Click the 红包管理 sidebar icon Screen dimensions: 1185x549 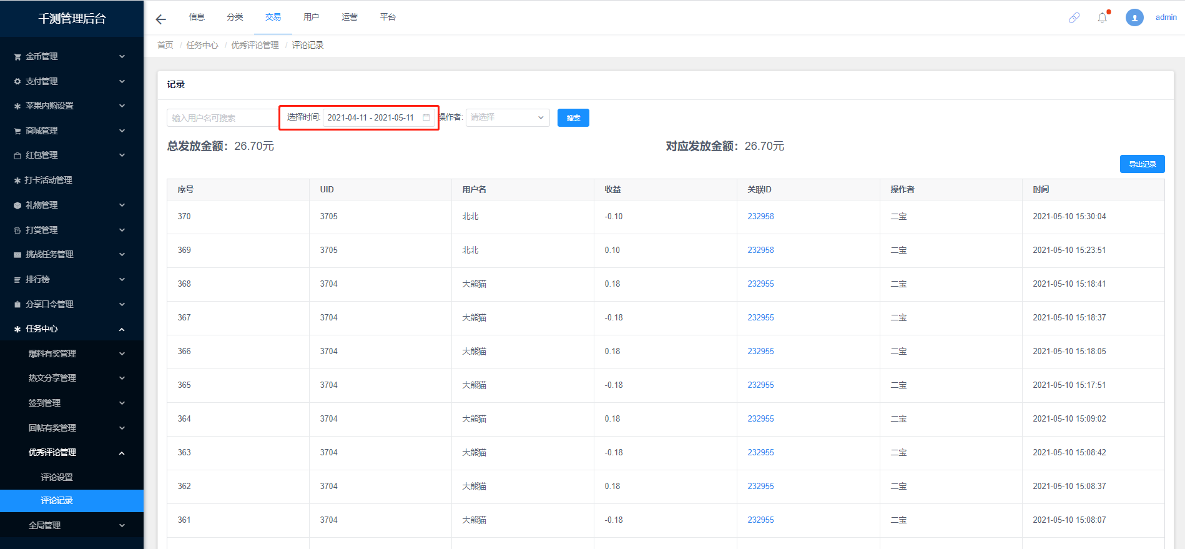coord(17,156)
